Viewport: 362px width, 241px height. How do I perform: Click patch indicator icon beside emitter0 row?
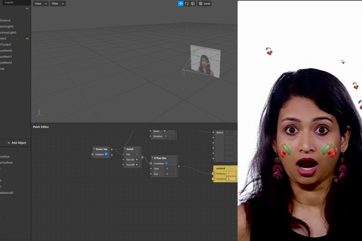click(x=27, y=39)
